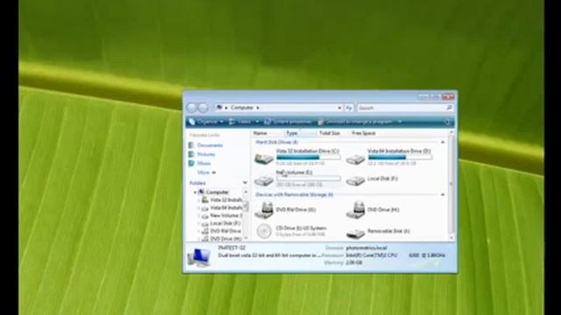Click the Documents icon in Favorite Links
561x315 pixels.
(x=191, y=145)
